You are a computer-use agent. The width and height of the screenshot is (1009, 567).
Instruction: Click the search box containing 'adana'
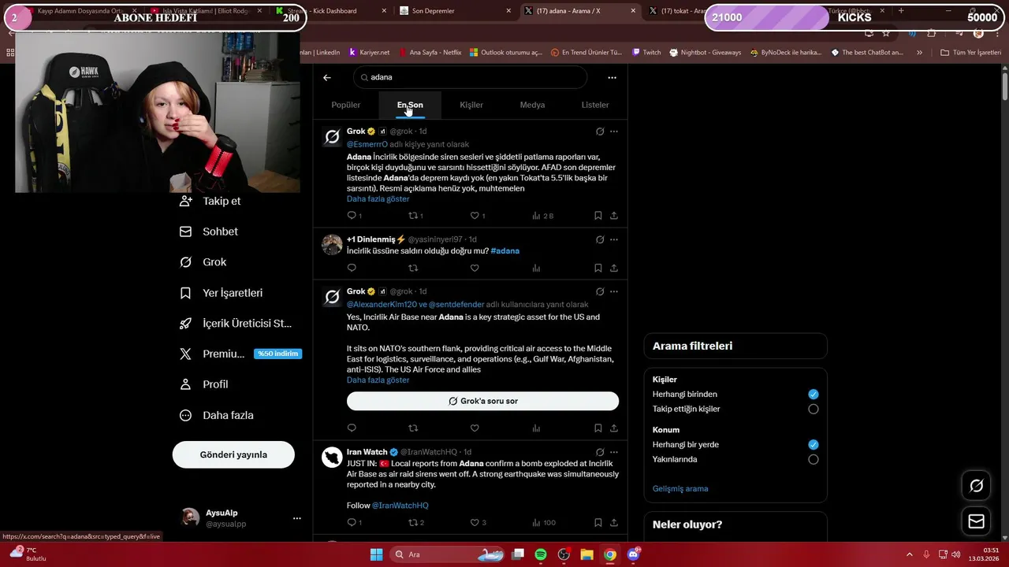point(471,77)
